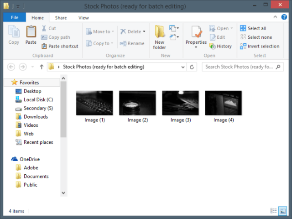Open the Properties dialog via checkmark icon
Viewport: 292px width, 219px height.
[196, 32]
